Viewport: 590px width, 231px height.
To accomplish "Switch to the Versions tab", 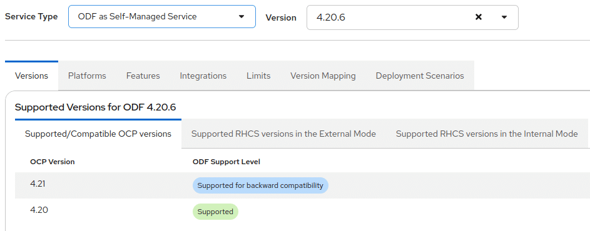I will pos(32,76).
